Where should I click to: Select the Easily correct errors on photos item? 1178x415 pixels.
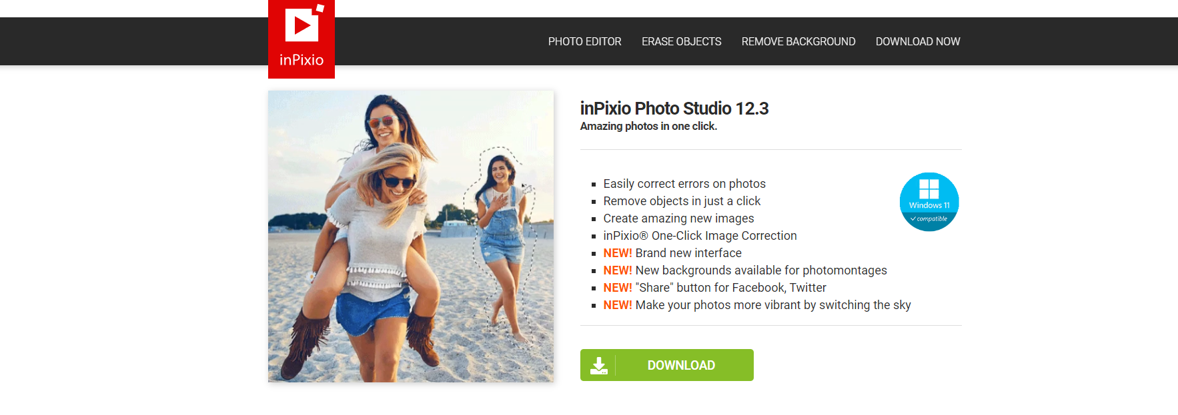coord(684,184)
